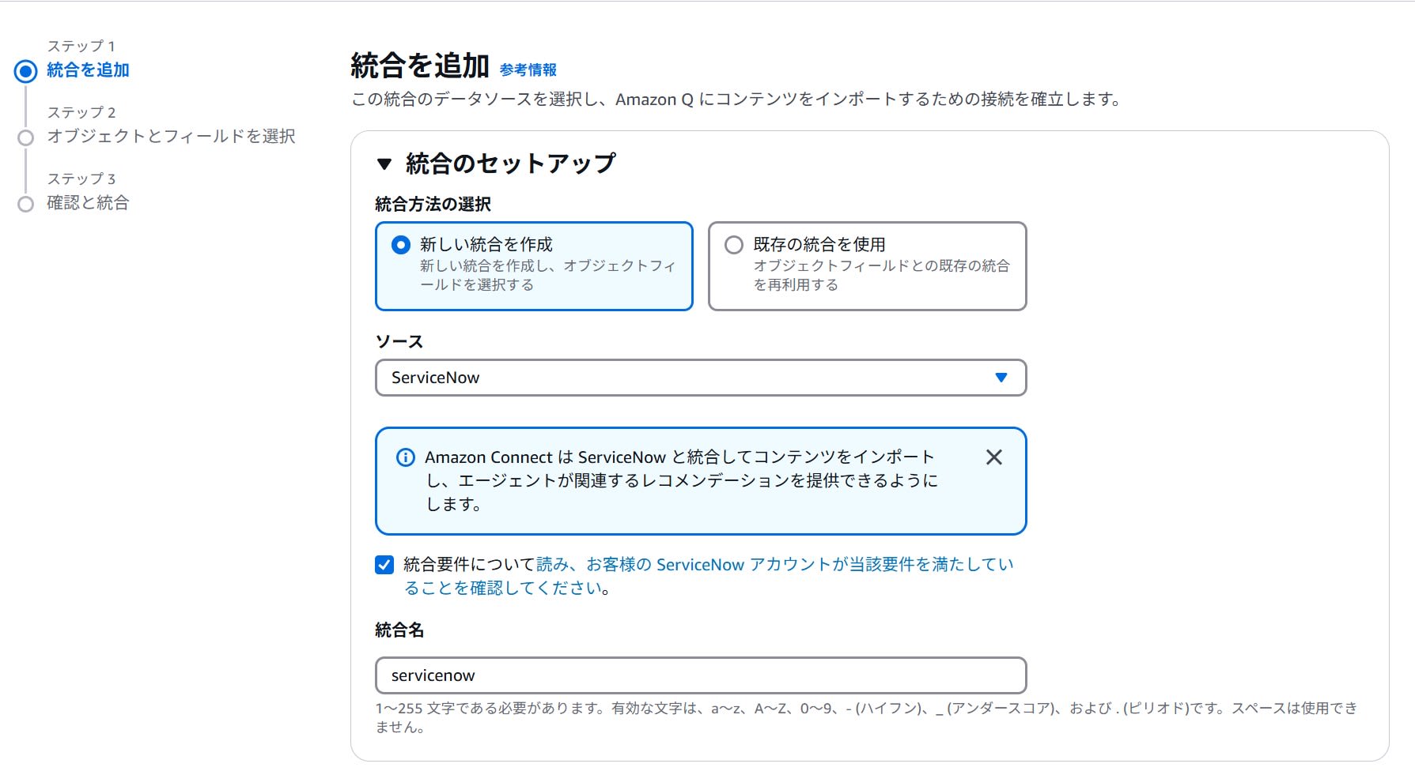This screenshot has height=771, width=1415.
Task: Select the 新しい統合を作成 radio option
Action: [x=401, y=245]
